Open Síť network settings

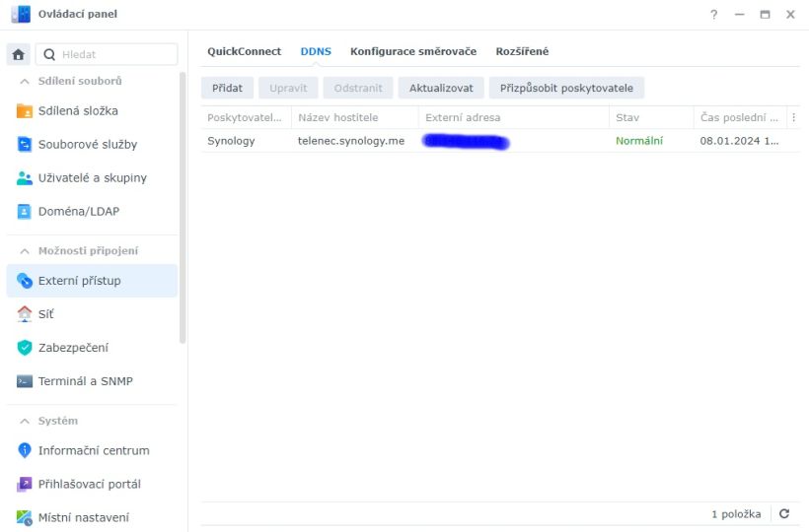coord(45,314)
